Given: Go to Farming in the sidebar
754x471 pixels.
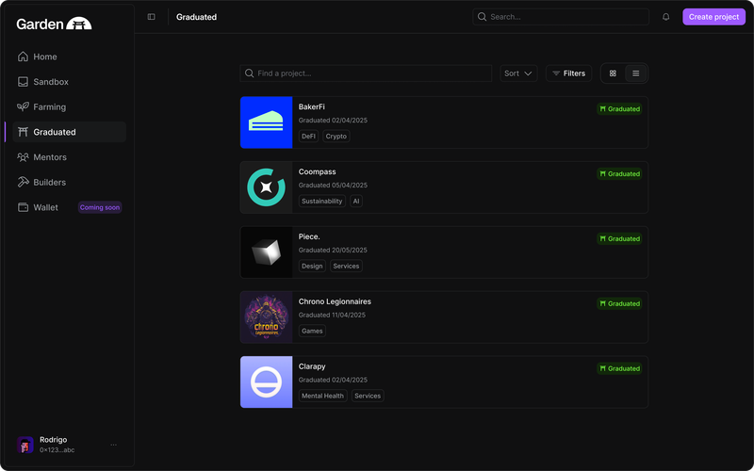Looking at the screenshot, I should (x=49, y=107).
